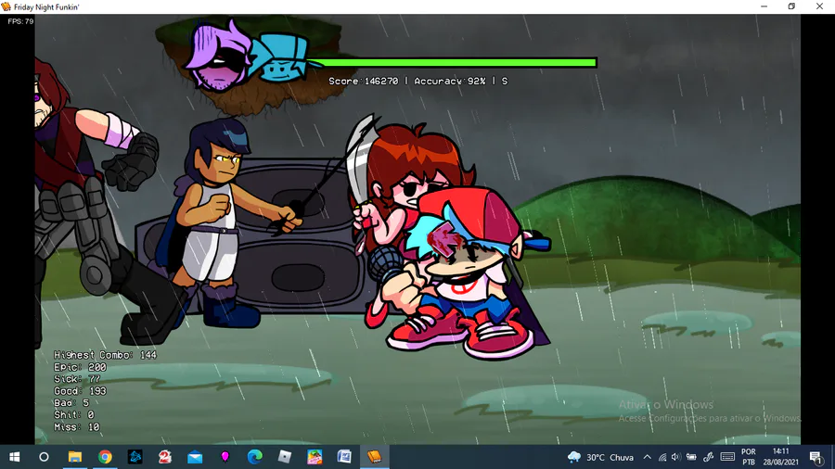Click the FPS: 79 counter
The height and width of the screenshot is (469, 835).
(20, 21)
